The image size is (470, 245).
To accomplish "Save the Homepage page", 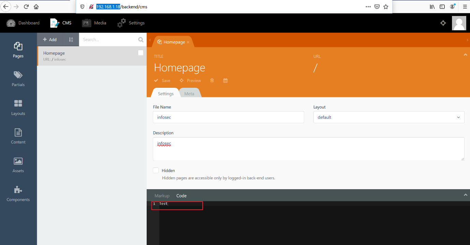I will (x=162, y=81).
